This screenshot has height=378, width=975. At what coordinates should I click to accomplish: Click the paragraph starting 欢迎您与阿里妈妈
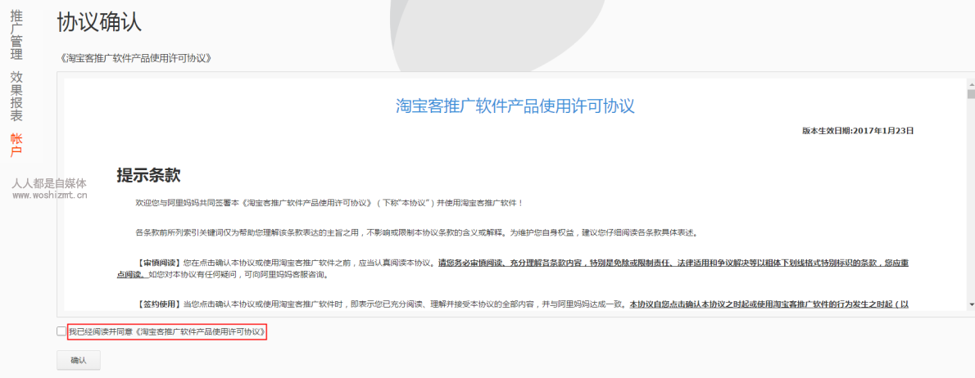(329, 202)
